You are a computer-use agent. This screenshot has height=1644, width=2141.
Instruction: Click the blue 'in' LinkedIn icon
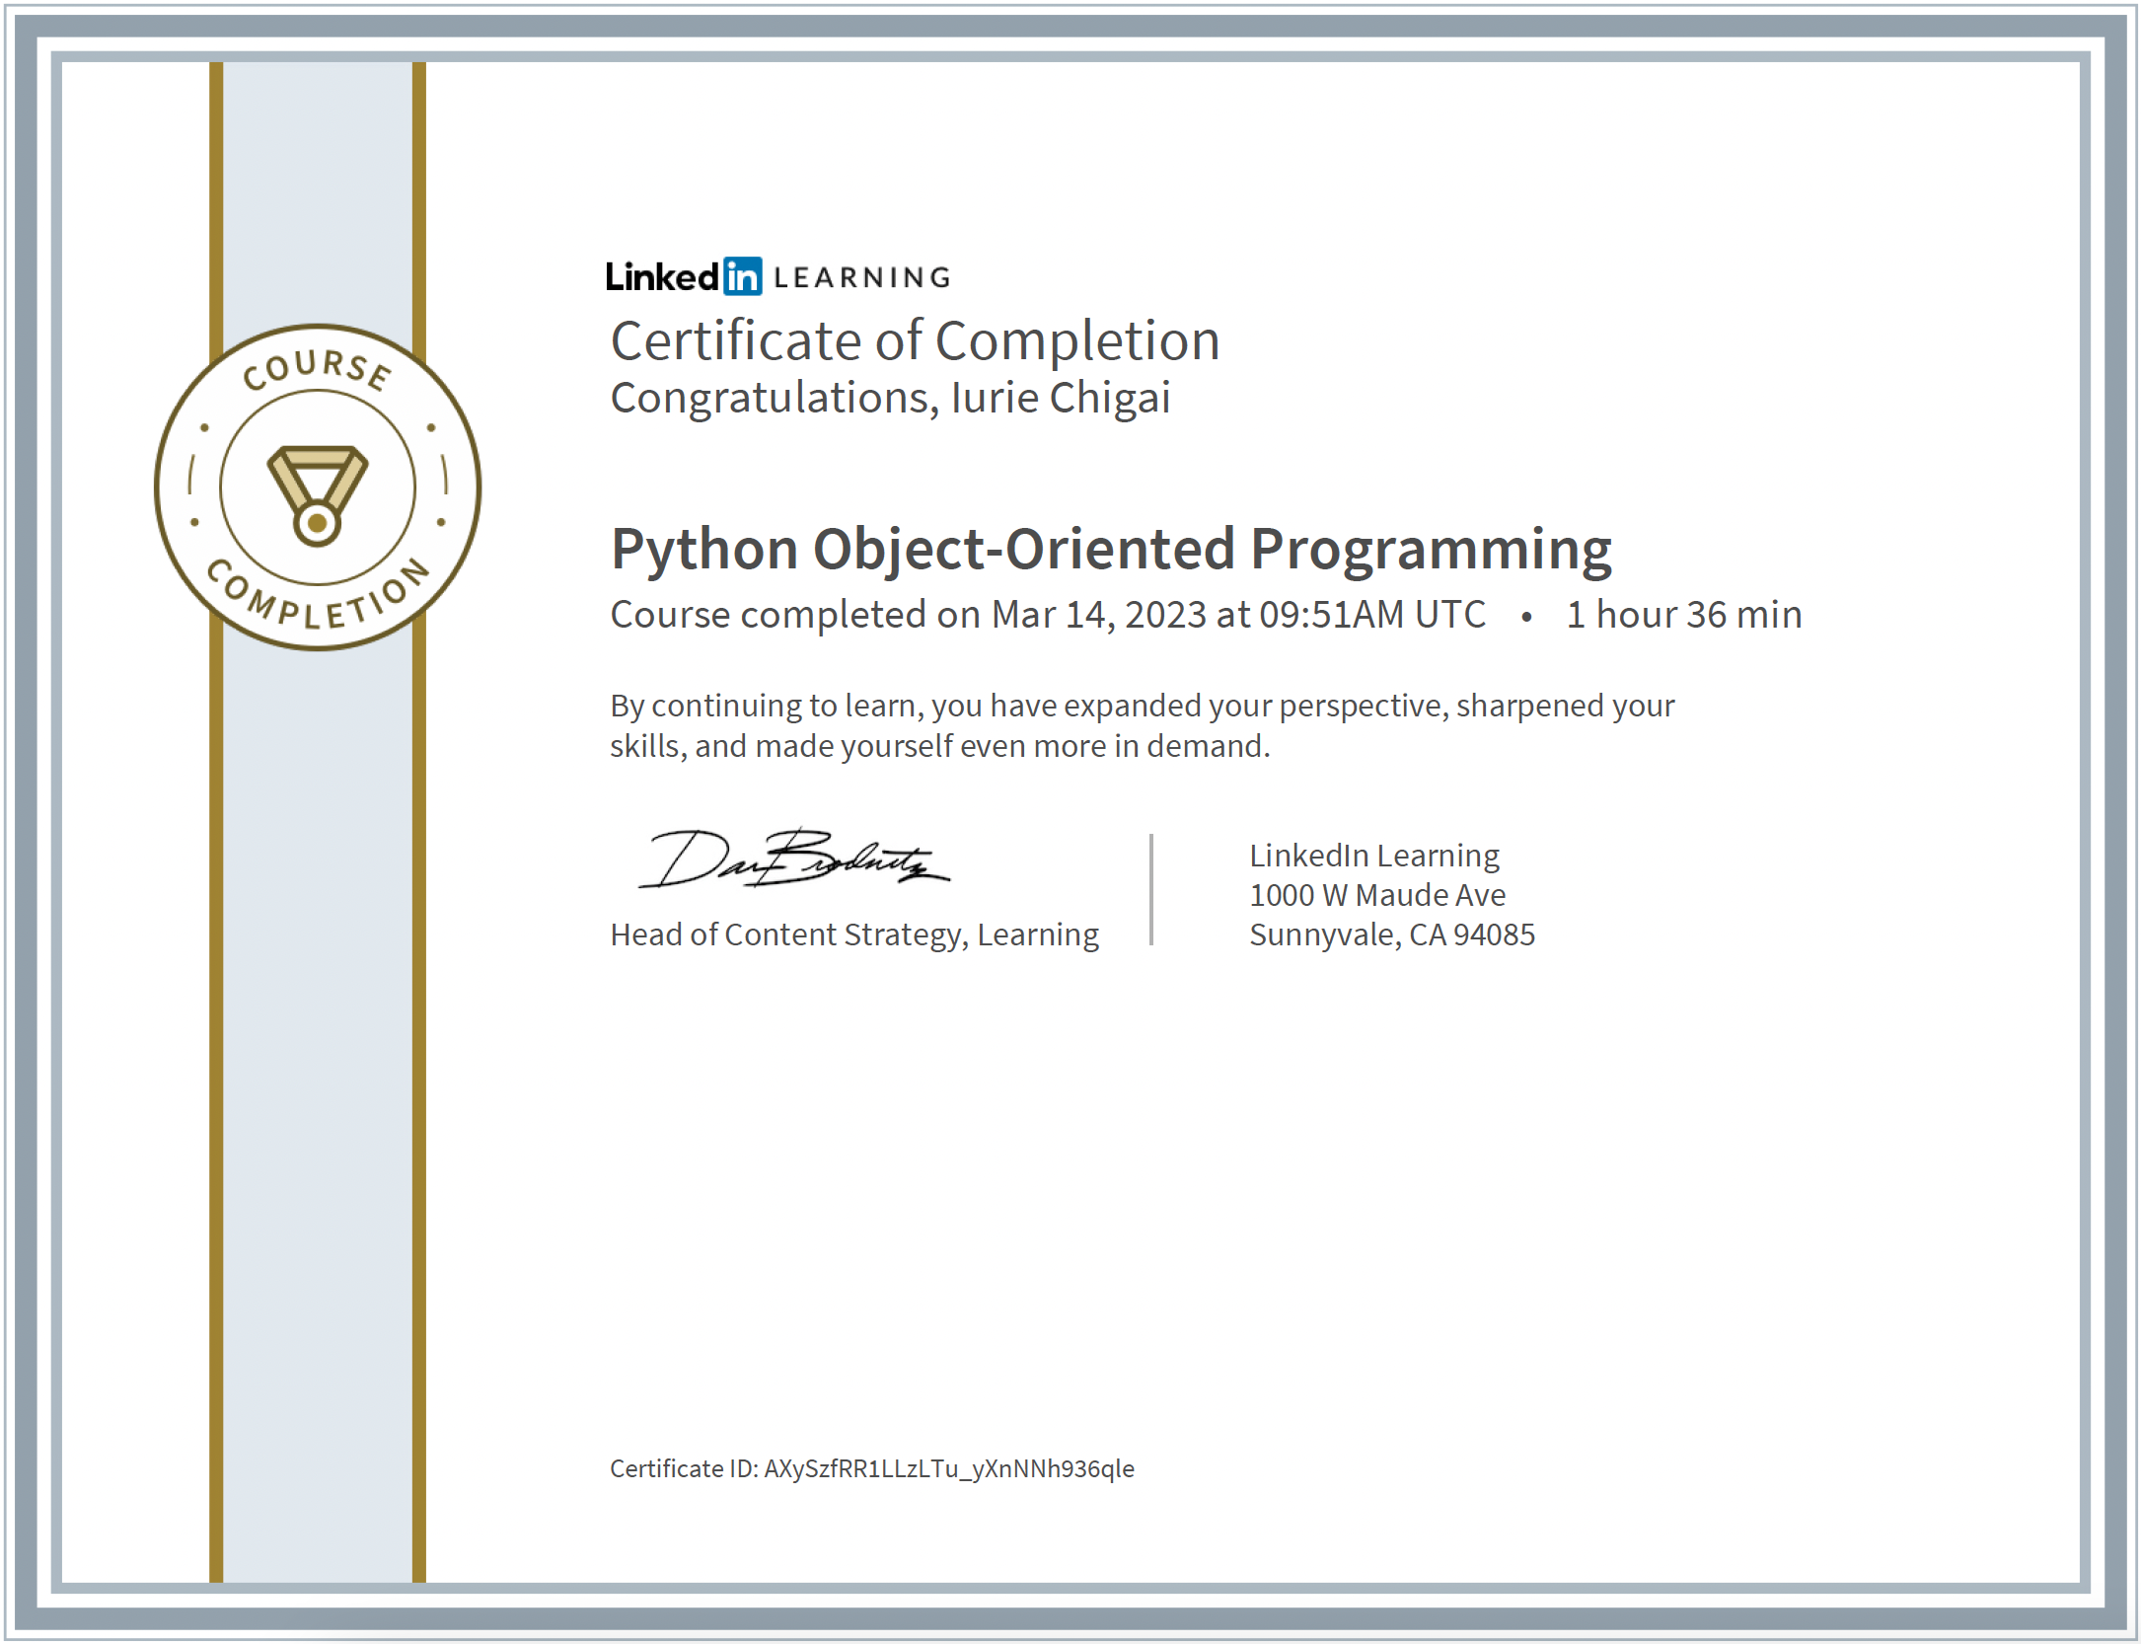tap(742, 277)
